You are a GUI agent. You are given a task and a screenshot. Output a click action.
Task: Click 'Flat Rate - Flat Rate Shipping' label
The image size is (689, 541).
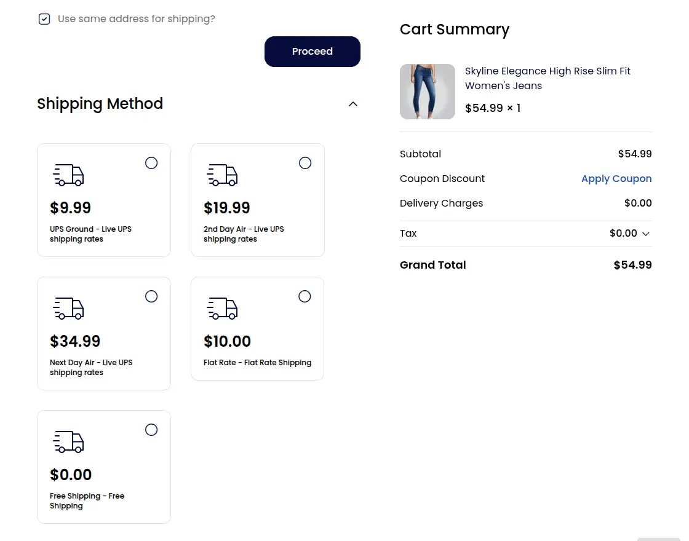tap(258, 363)
